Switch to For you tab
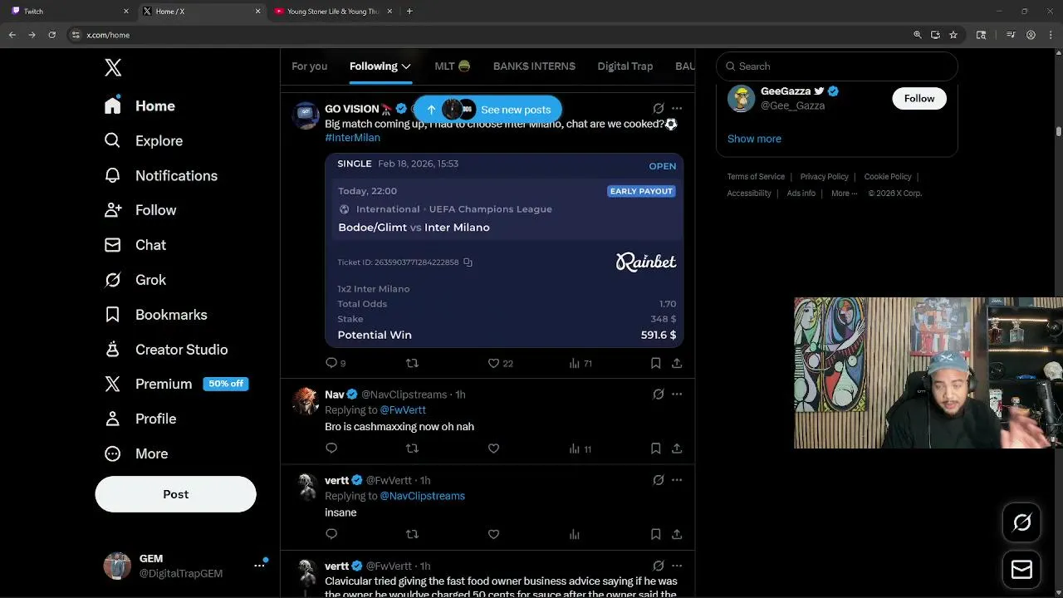The height and width of the screenshot is (598, 1063). (309, 66)
